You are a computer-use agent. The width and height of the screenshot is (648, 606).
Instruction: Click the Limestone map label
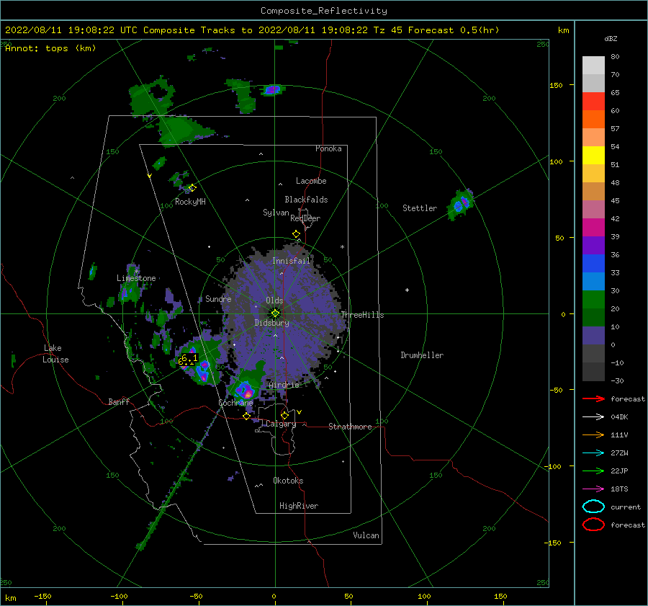136,278
